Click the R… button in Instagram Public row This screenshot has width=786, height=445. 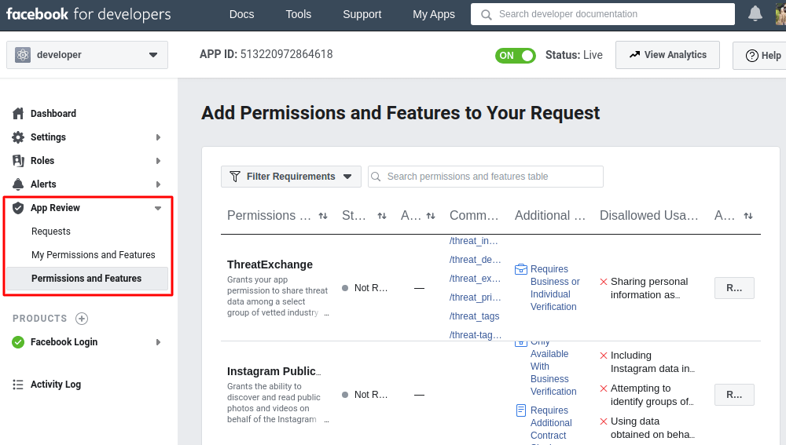[734, 395]
